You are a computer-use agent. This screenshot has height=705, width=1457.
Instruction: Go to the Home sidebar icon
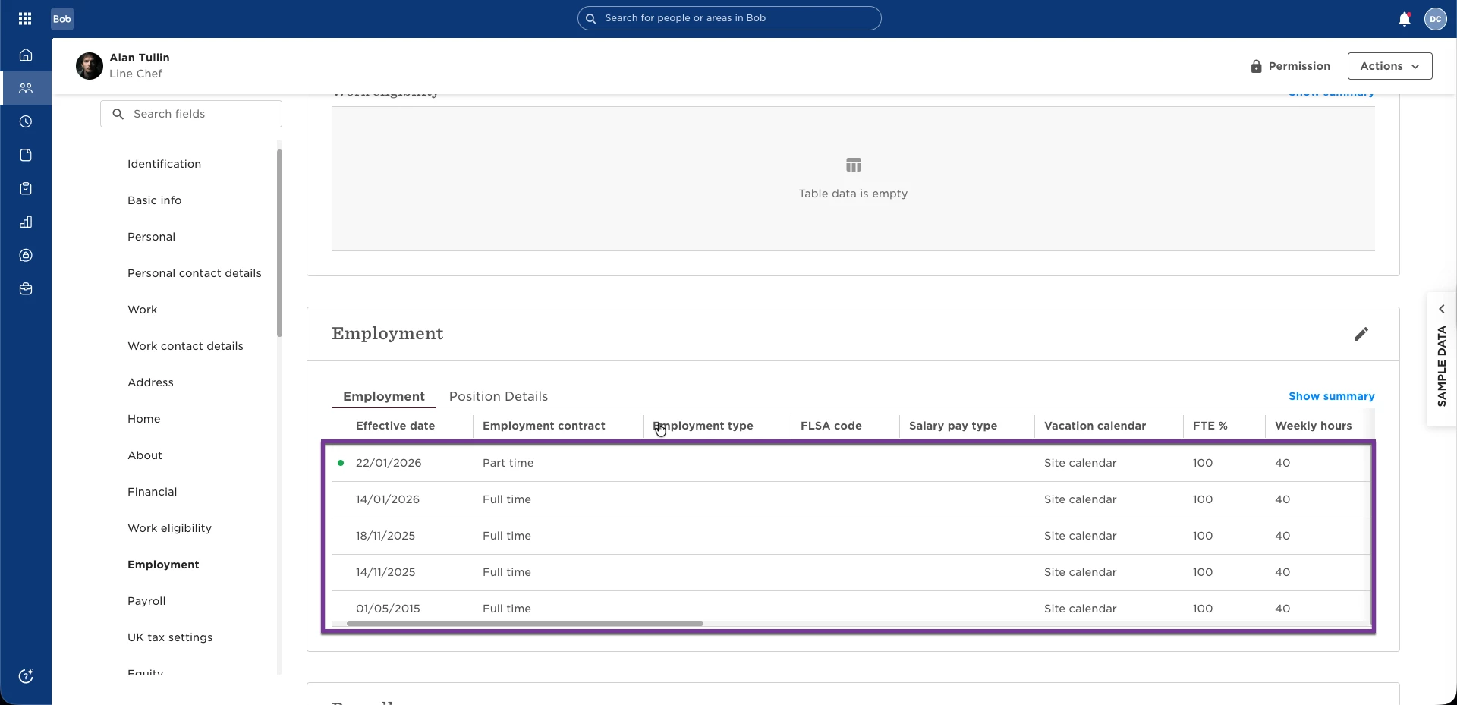tap(26, 55)
